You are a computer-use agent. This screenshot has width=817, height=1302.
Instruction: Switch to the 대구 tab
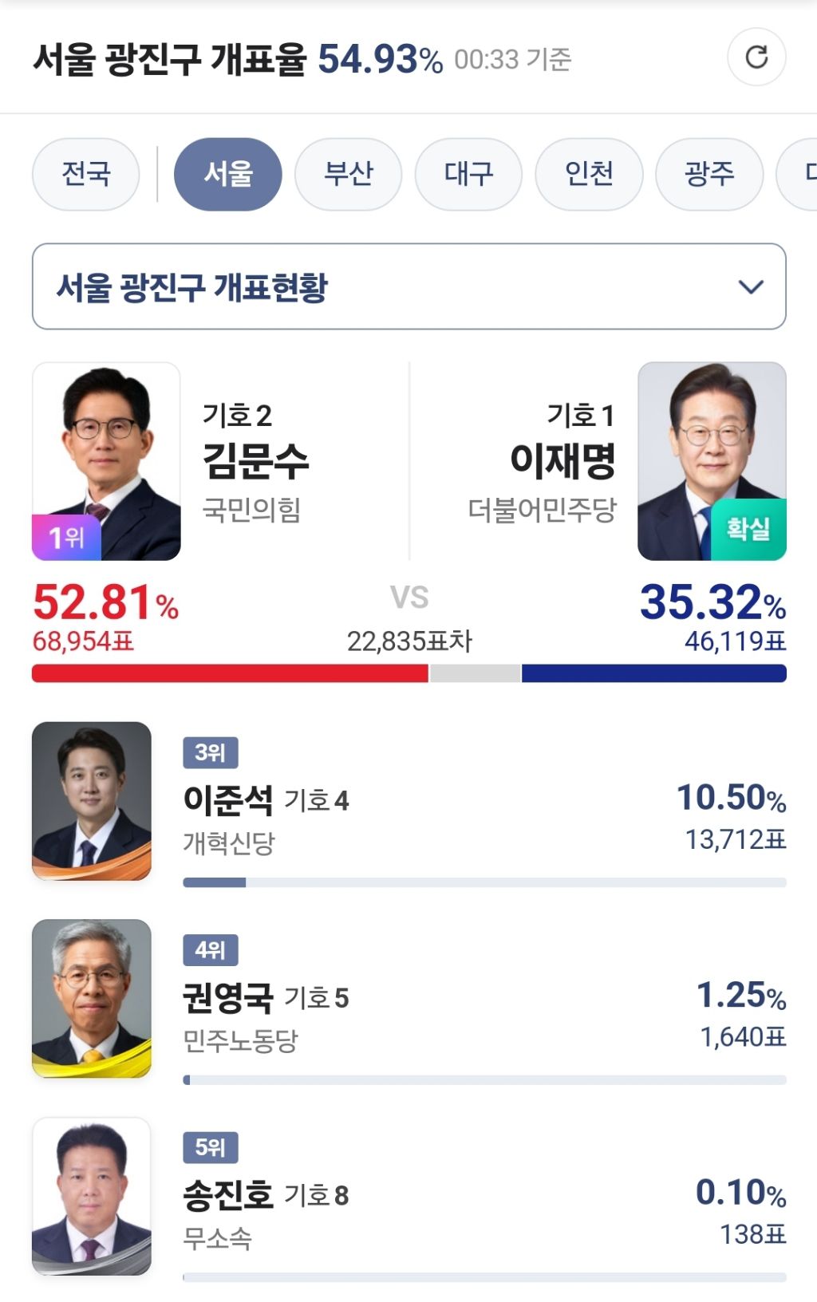coord(469,174)
